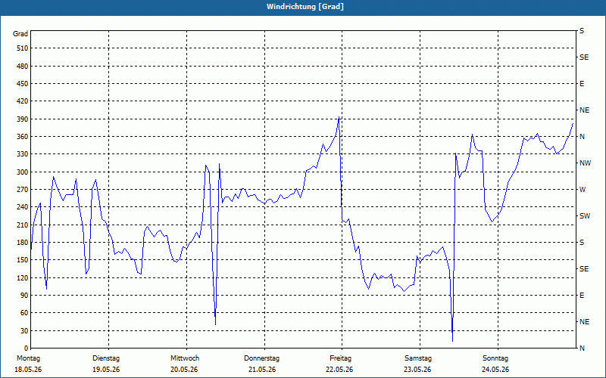Click the 510 value on the degree axis
The width and height of the screenshot is (606, 378).
pyautogui.click(x=23, y=48)
